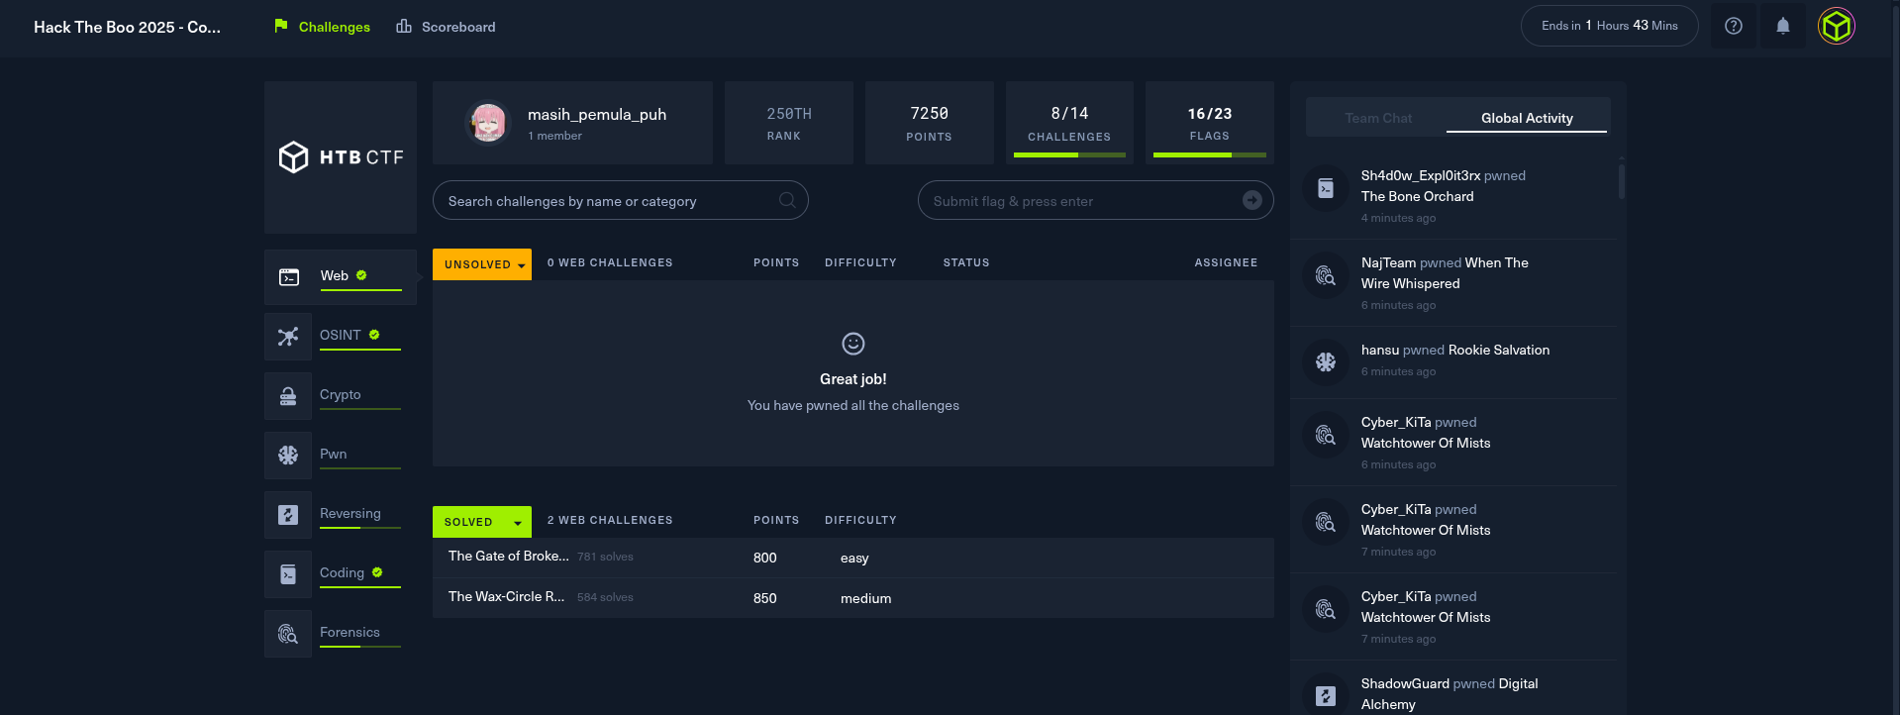Click the Hack The Boo 2025 title
Screen dimensions: 1900x715
click(x=128, y=27)
